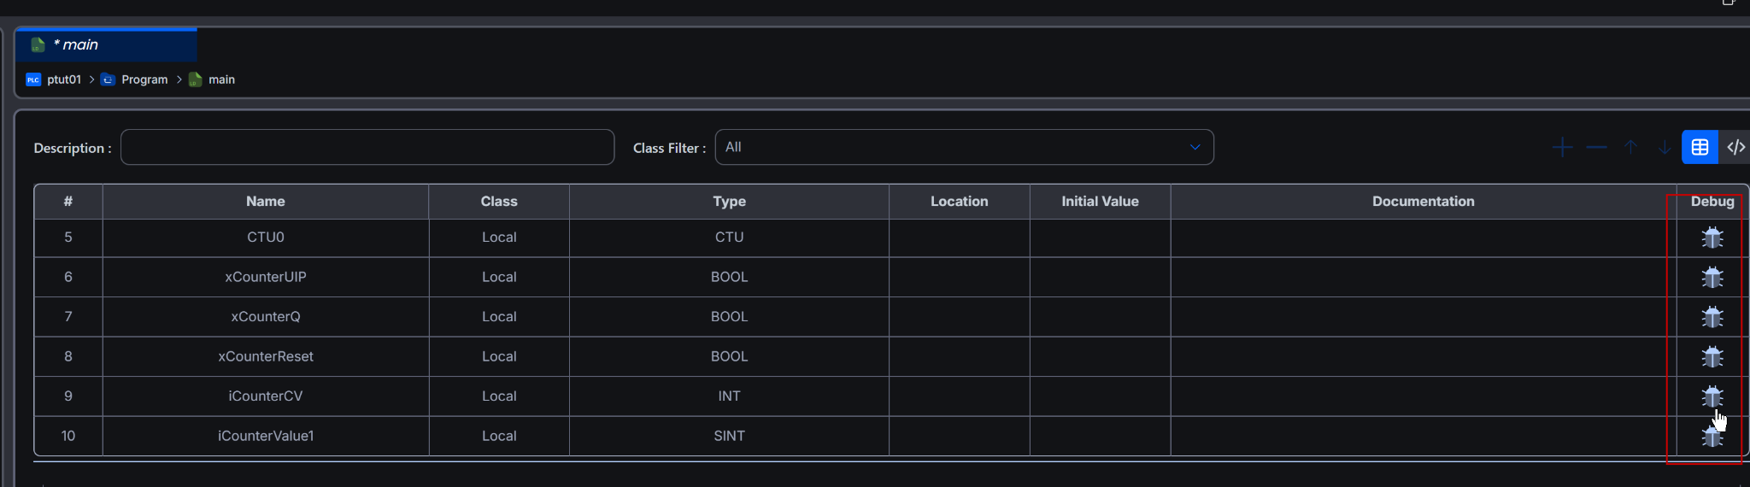
Task: Open Type cell of iCounterValue1 showing SINT
Action: [x=729, y=436]
